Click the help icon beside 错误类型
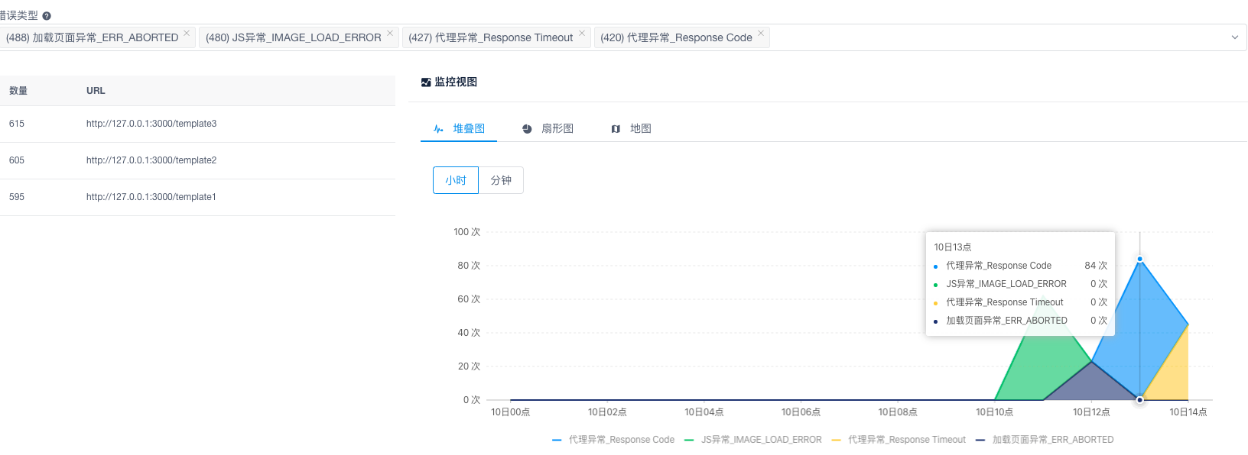The image size is (1248, 455). point(47,16)
